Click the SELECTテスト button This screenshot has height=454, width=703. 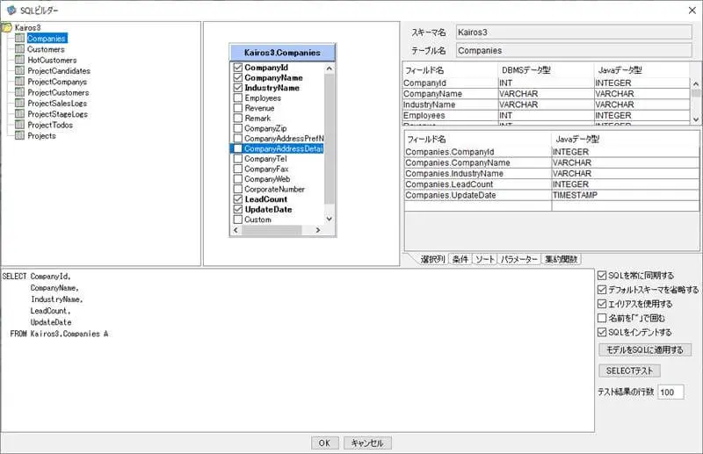629,371
